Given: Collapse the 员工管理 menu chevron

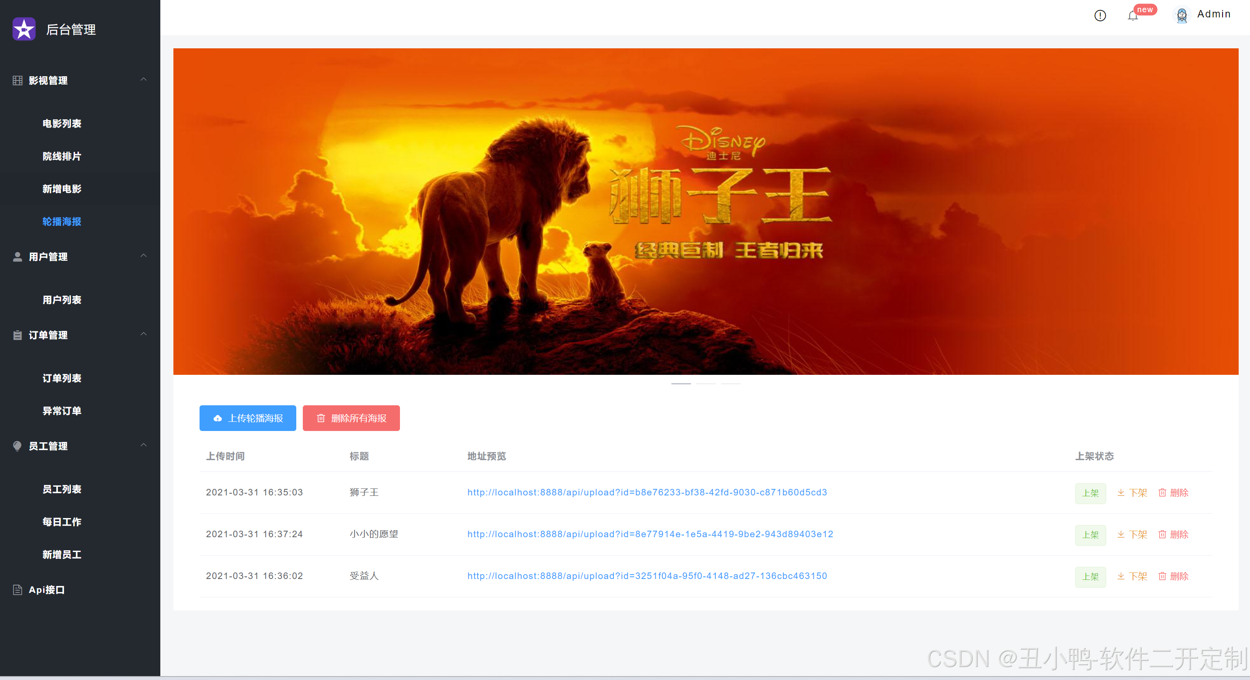Looking at the screenshot, I should click(144, 445).
